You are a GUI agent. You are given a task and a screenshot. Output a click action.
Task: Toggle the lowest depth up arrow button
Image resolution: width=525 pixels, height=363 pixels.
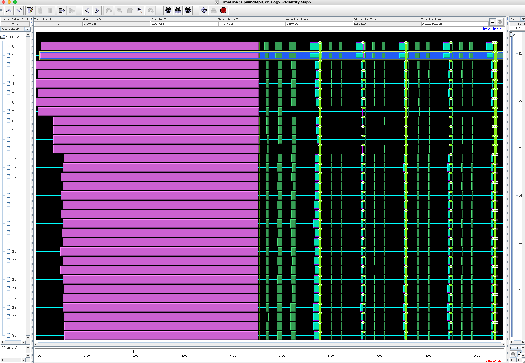[9, 10]
